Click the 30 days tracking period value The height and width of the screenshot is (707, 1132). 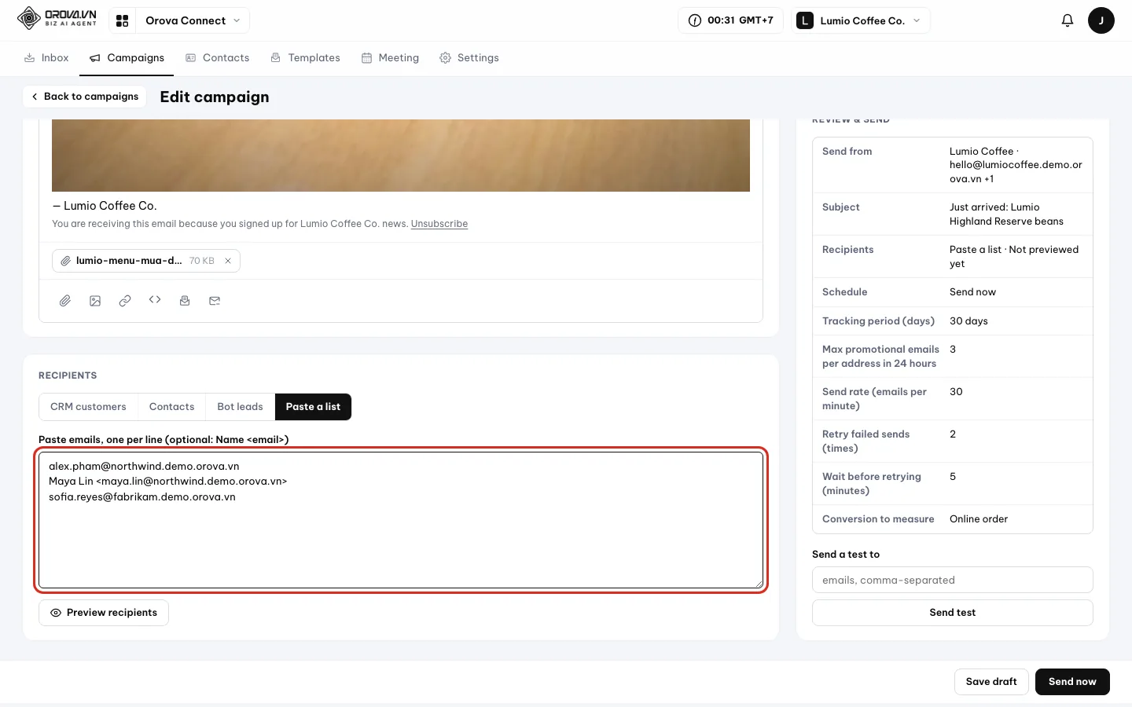tap(968, 321)
